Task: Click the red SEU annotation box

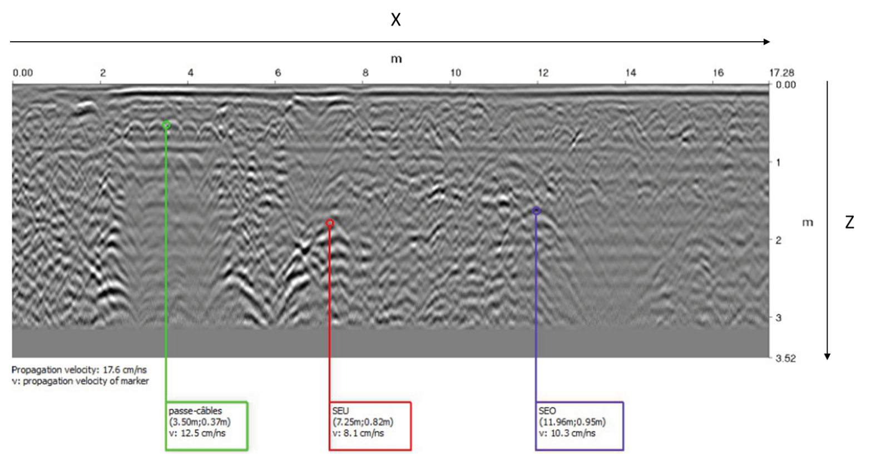Action: coord(370,426)
